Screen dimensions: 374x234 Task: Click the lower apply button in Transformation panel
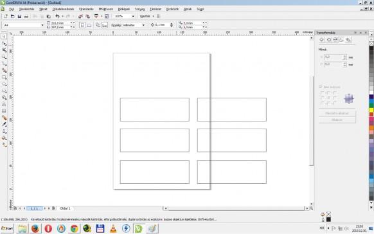[x=337, y=120]
